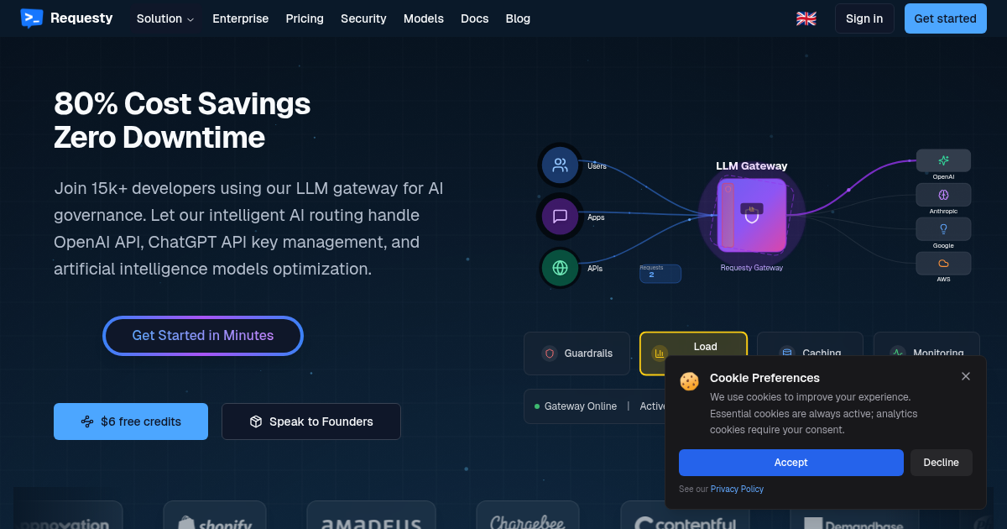Open the Solution dropdown menu

(165, 18)
